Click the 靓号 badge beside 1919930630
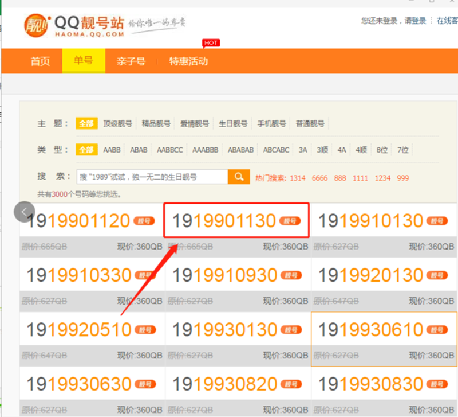Image resolution: width=458 pixels, height=417 pixels. pos(145,384)
